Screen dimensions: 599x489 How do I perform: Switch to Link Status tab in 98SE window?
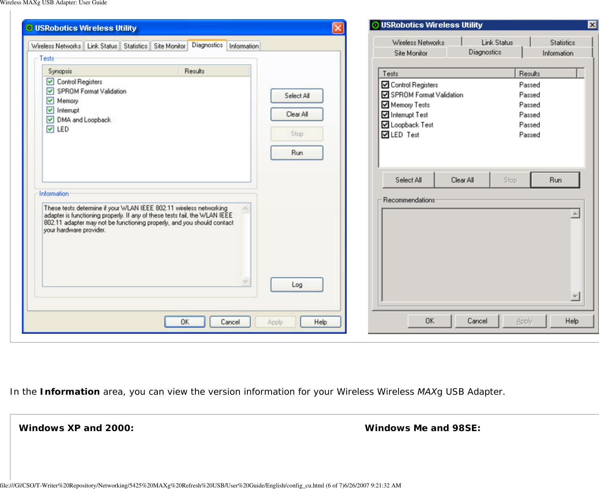(497, 42)
